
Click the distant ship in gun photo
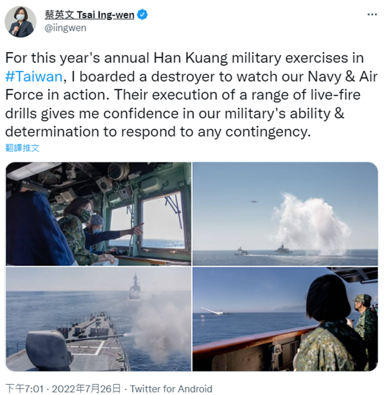coord(135,286)
